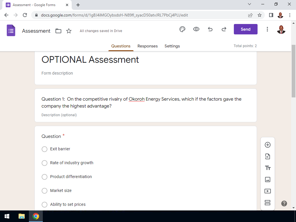Click the scrollbar down arrow
This screenshot has width=296, height=222.
click(x=294, y=208)
